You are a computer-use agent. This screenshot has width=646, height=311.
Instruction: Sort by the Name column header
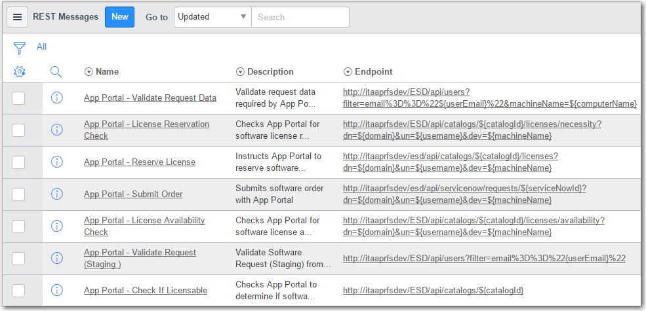tap(107, 71)
